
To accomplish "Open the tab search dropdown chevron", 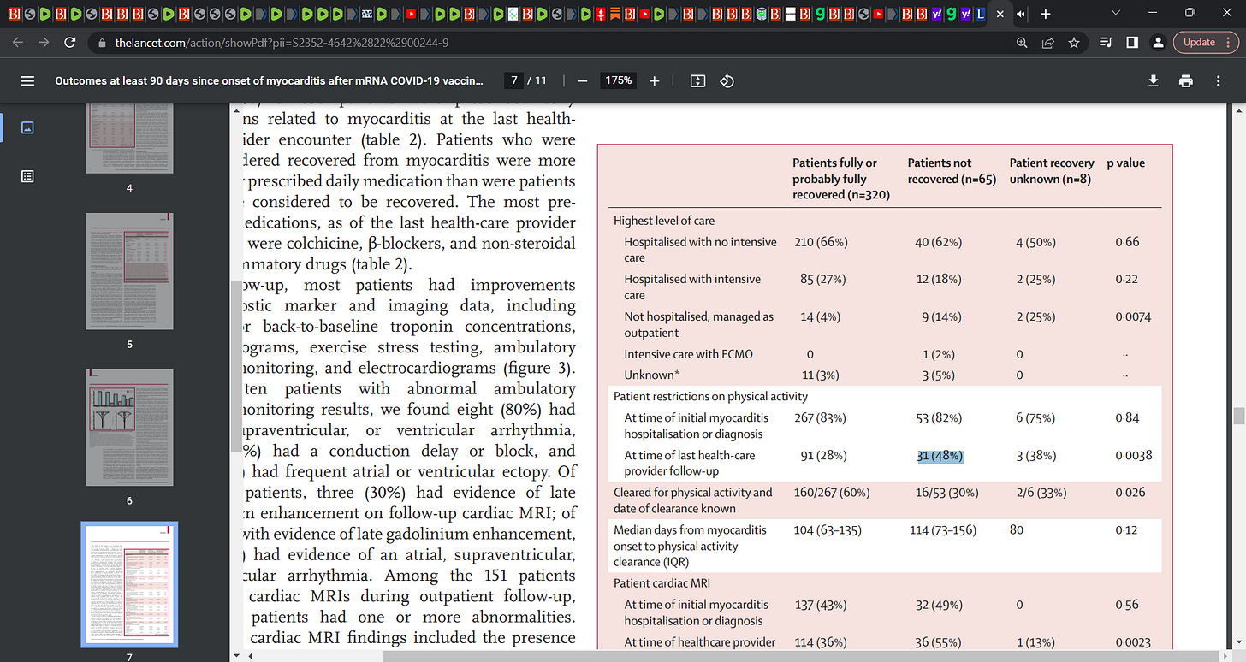I will [x=1114, y=13].
